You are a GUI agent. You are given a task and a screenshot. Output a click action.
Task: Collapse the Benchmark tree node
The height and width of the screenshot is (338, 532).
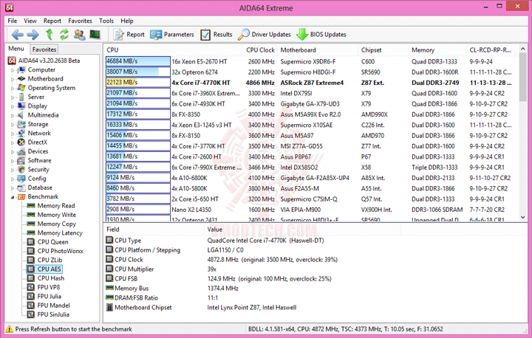13,197
